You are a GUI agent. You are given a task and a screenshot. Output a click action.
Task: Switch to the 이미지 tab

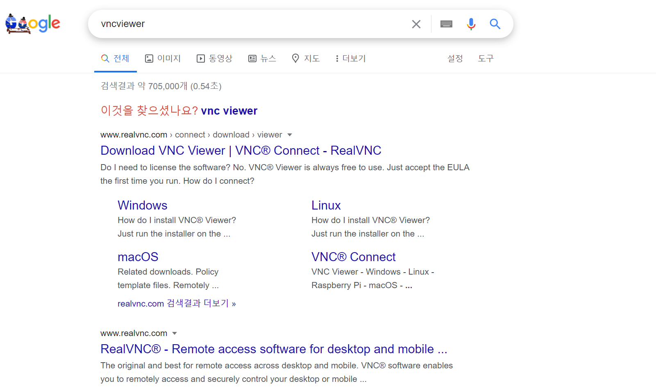[x=163, y=59]
